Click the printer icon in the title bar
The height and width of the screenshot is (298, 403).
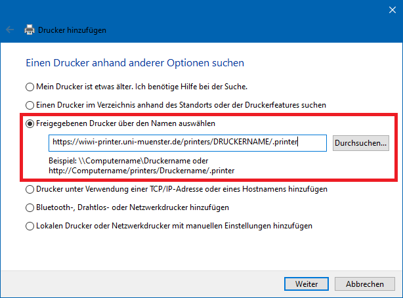pos(30,30)
